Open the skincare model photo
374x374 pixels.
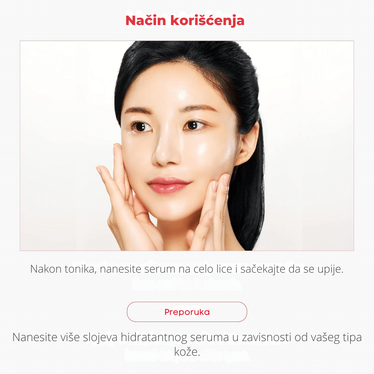pos(187,145)
